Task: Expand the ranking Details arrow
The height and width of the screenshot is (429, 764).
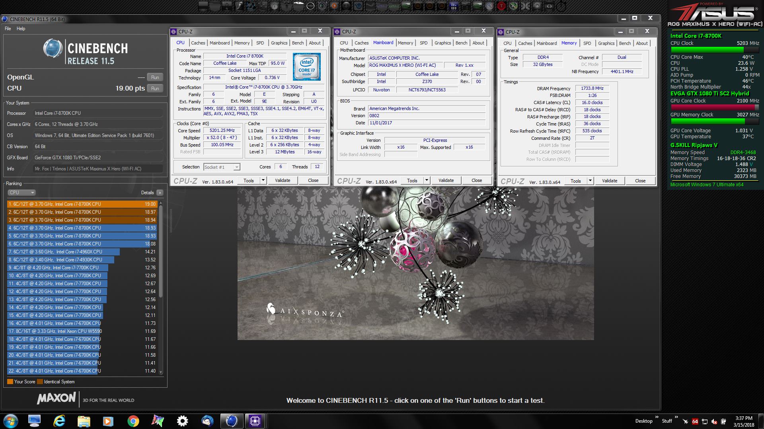Action: [160, 193]
